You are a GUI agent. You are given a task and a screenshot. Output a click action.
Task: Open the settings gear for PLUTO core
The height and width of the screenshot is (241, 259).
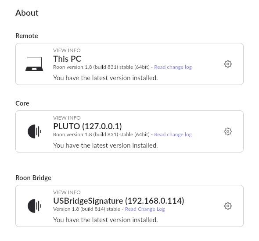228,131
